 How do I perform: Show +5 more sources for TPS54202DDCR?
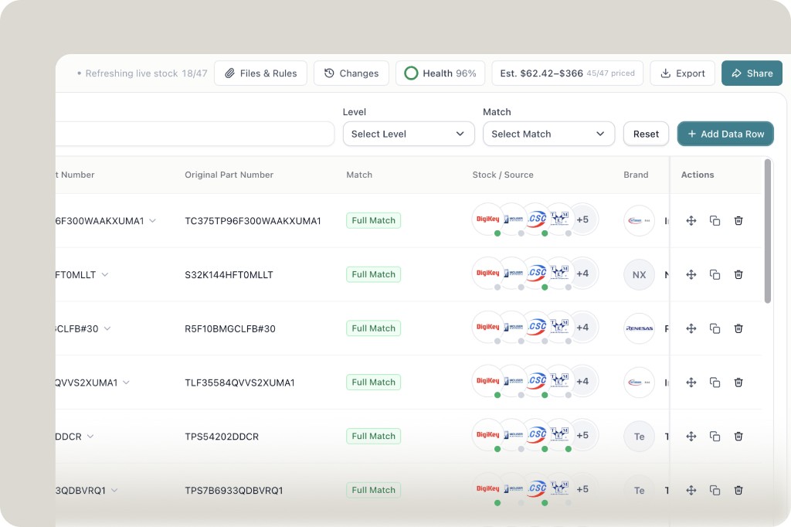[x=582, y=435]
